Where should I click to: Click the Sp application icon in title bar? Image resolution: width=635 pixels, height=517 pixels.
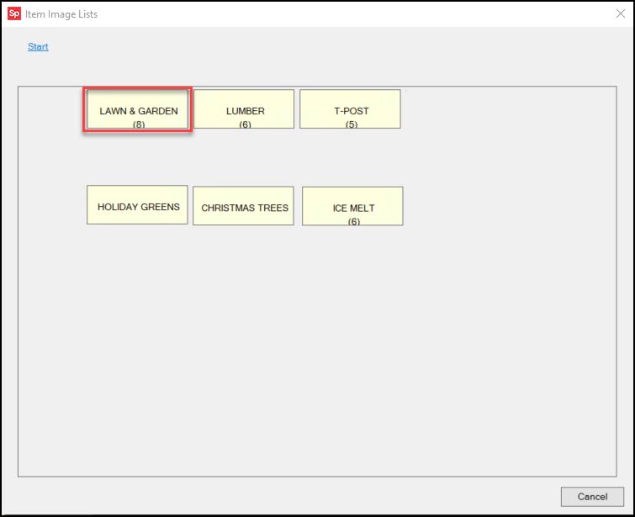coord(13,13)
